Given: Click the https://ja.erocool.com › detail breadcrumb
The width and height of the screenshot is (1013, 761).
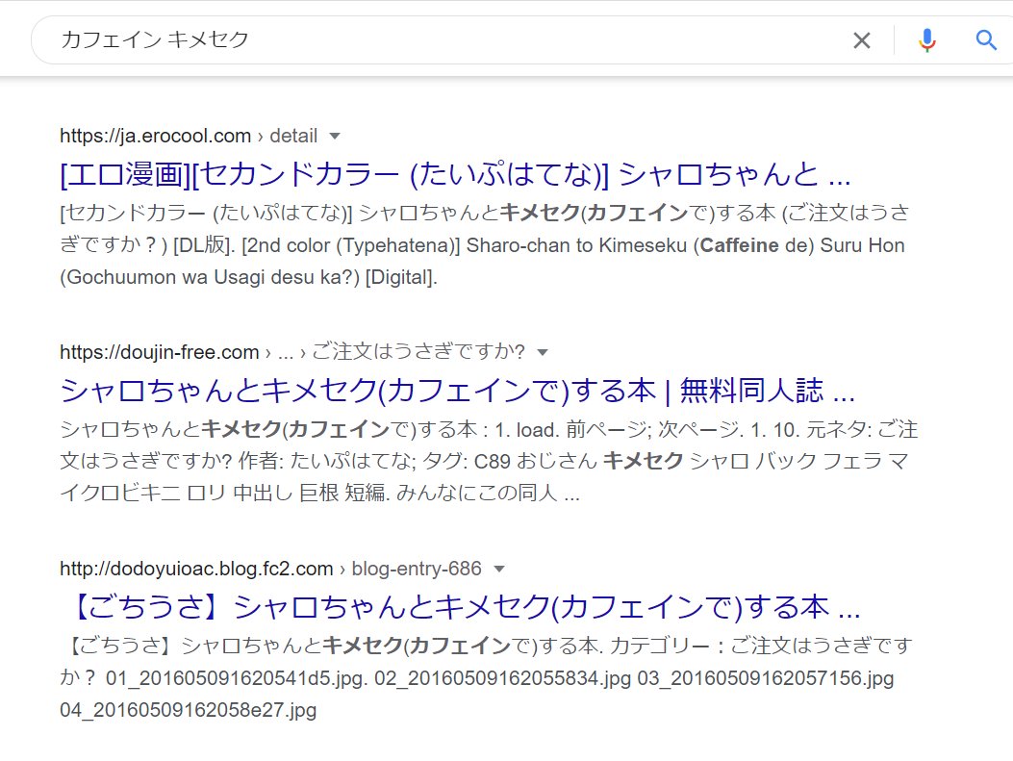Looking at the screenshot, I should point(189,137).
